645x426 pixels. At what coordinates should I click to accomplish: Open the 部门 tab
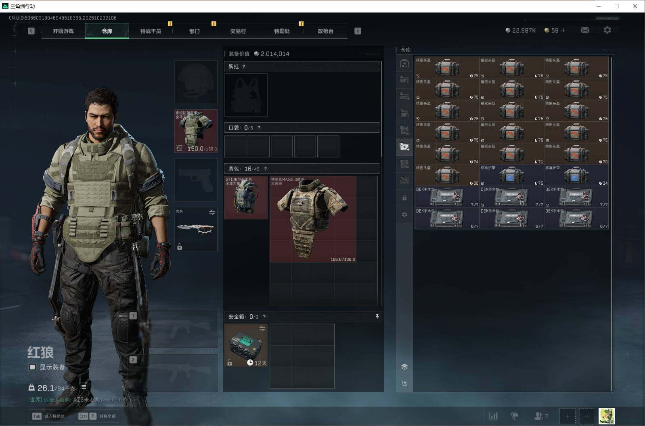point(194,31)
